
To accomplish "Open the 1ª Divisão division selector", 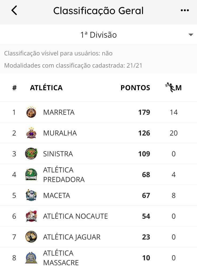I will coord(98,35).
